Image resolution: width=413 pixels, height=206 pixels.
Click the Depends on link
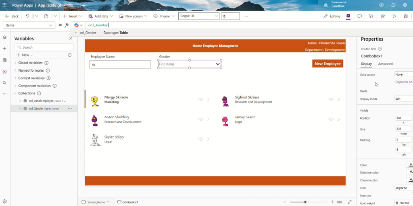(x=404, y=82)
